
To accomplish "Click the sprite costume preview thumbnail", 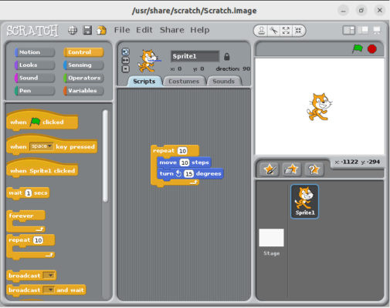I will pyautogui.click(x=149, y=61).
